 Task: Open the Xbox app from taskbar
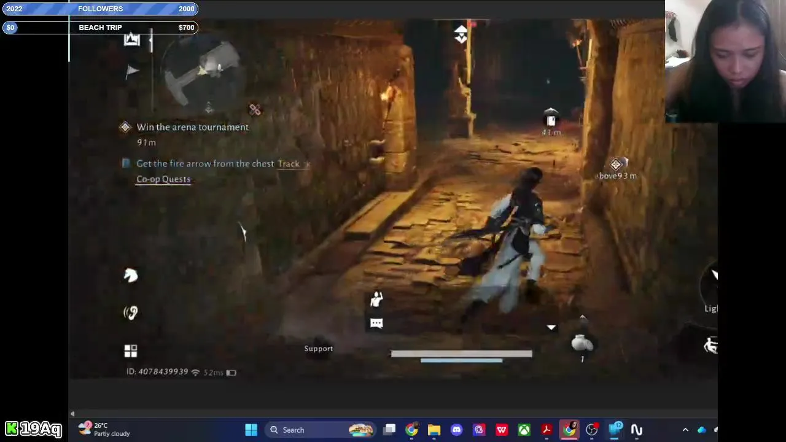pos(524,430)
